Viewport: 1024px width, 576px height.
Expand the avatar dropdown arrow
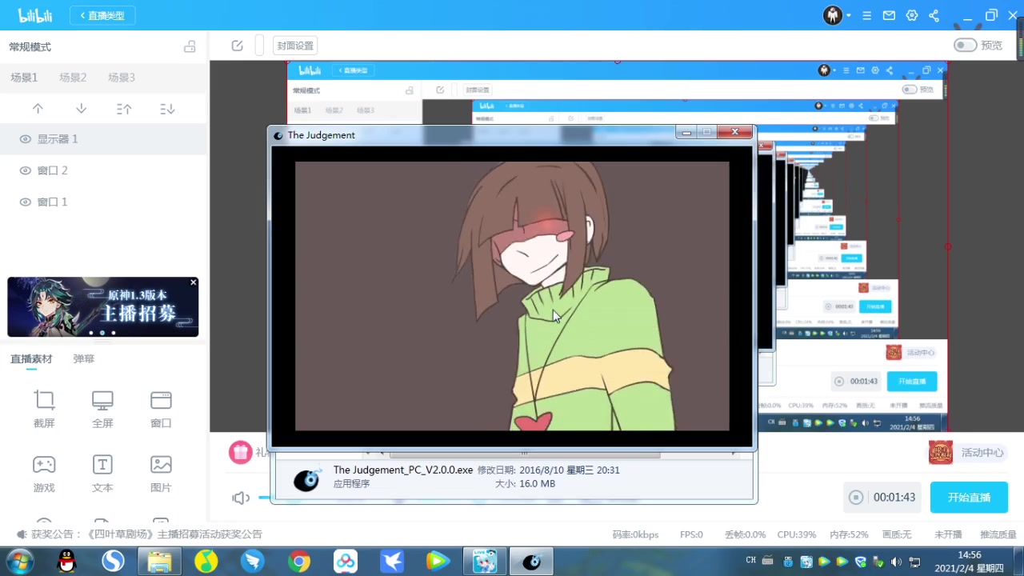(x=849, y=16)
